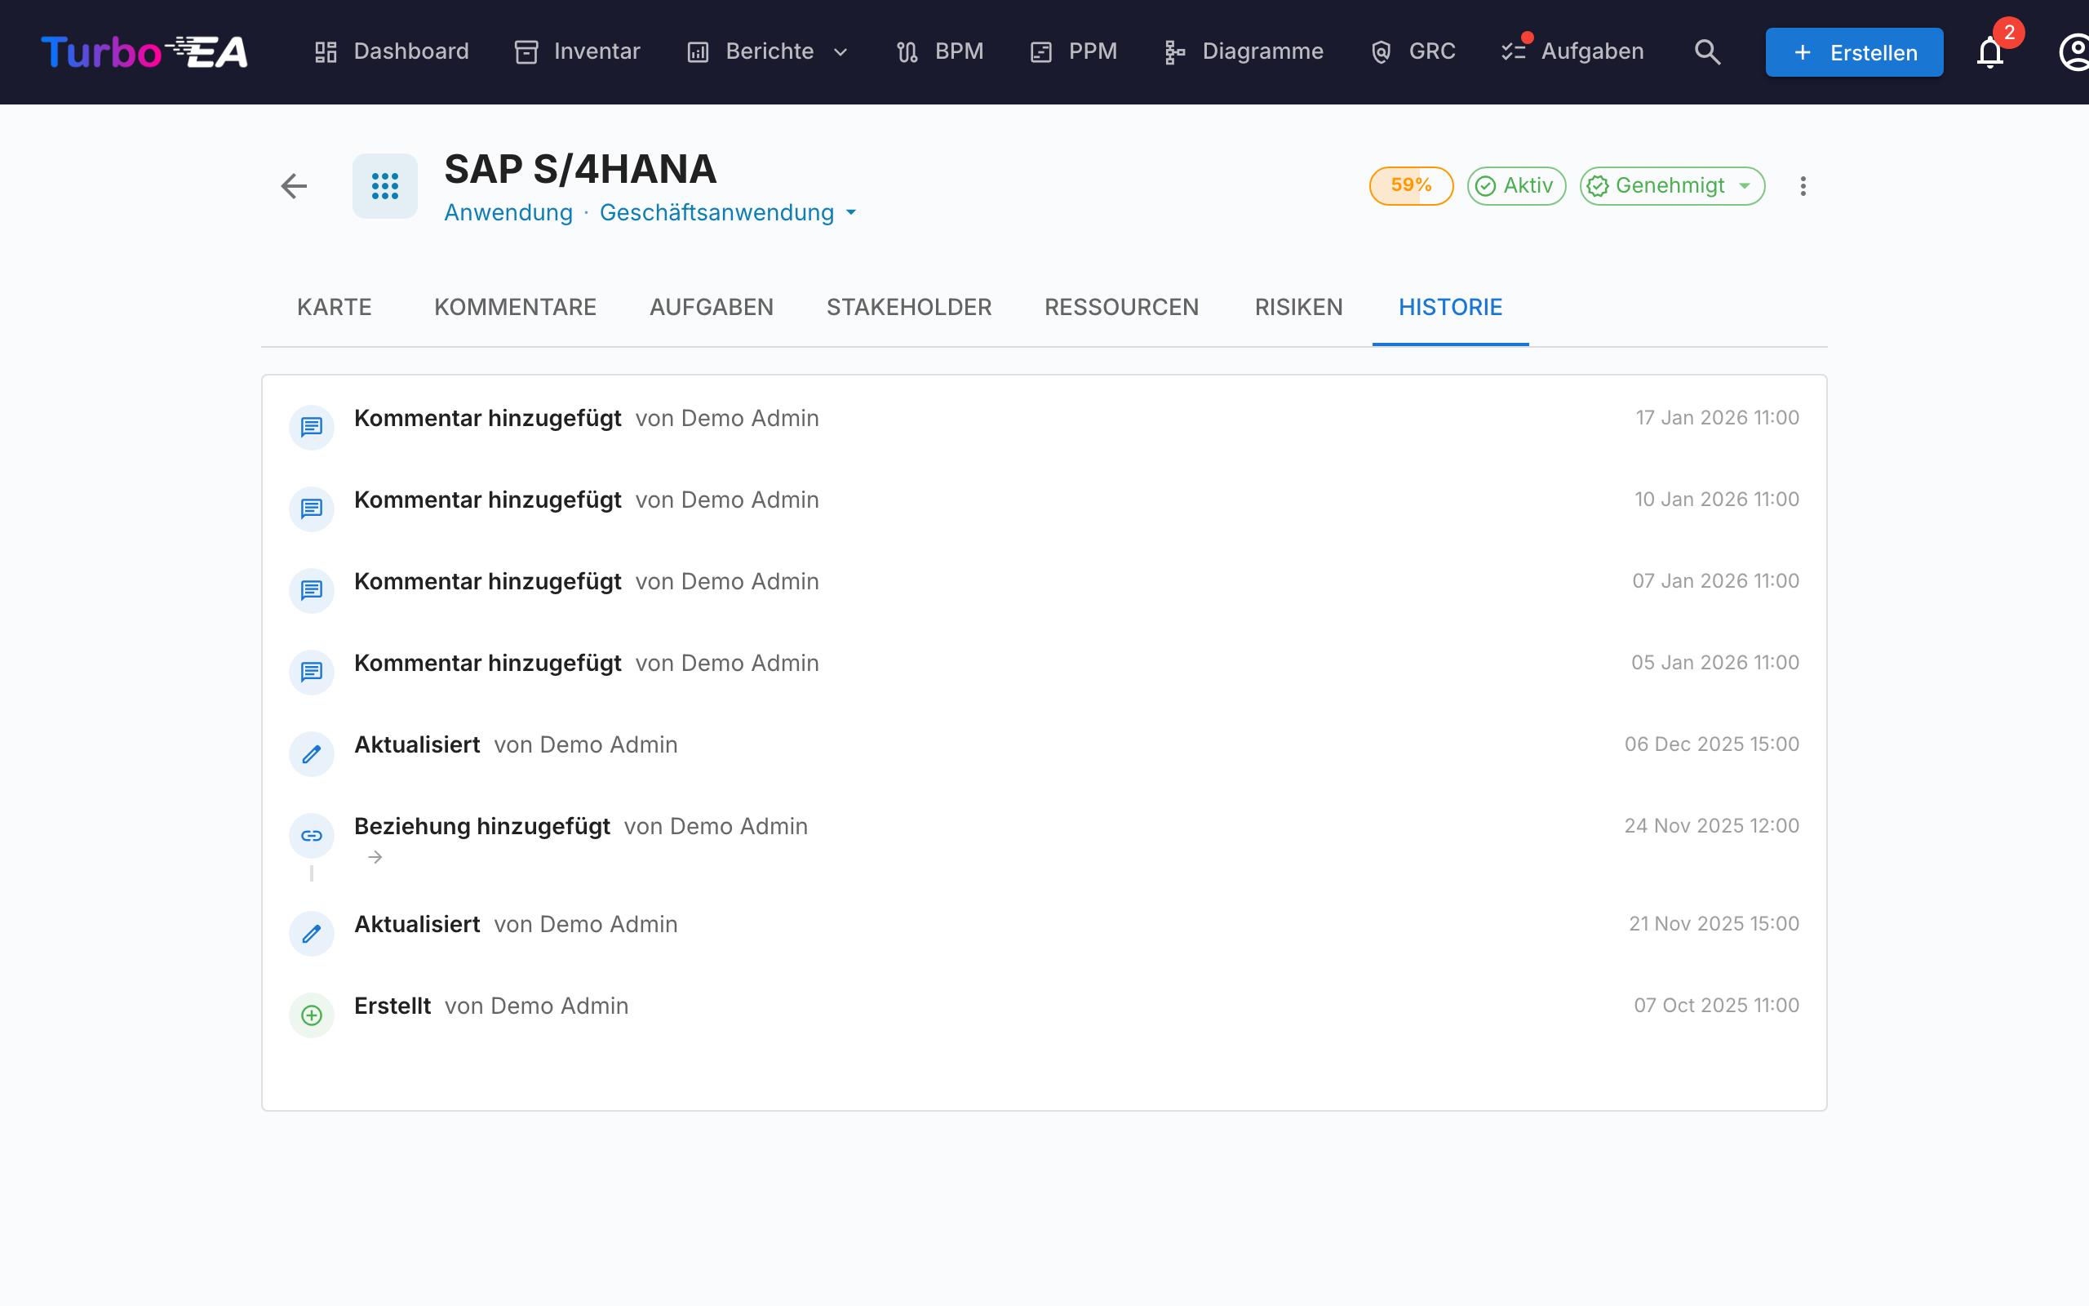
Task: Click the Turbo EA logo
Action: coord(144,51)
